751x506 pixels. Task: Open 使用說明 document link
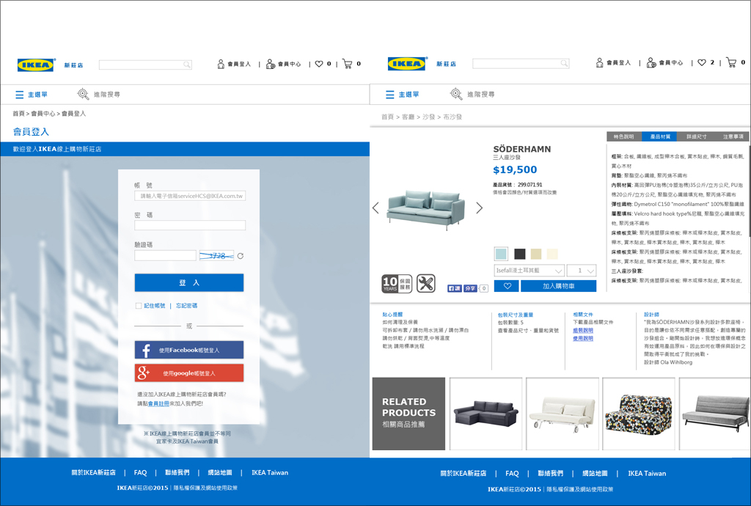click(x=583, y=338)
